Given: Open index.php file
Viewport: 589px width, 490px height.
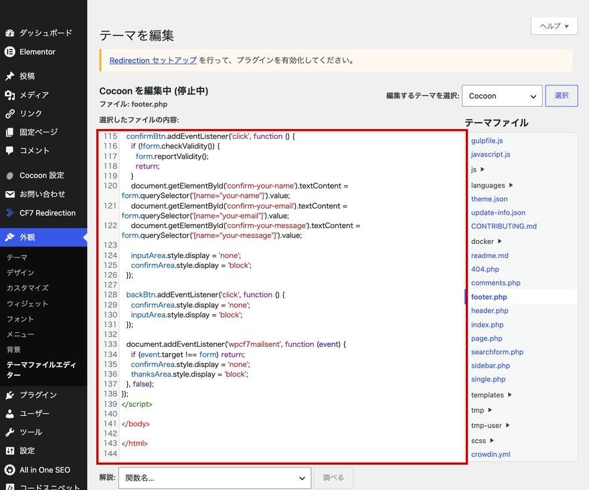Looking at the screenshot, I should click(x=487, y=324).
